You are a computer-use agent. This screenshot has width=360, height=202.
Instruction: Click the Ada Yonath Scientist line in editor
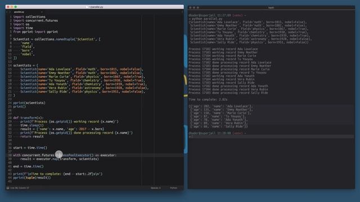[84, 84]
